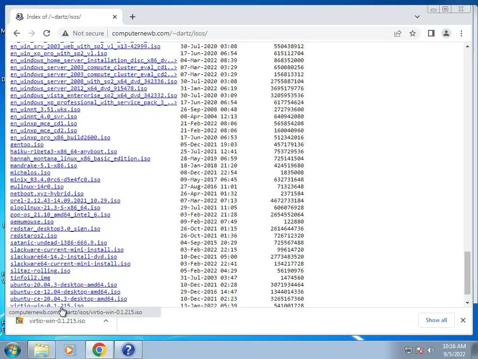Click the mandrake-5.1-x86.iso link

[43, 165]
